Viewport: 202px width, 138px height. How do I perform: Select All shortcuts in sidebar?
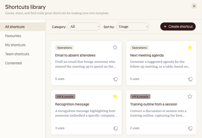point(23,27)
